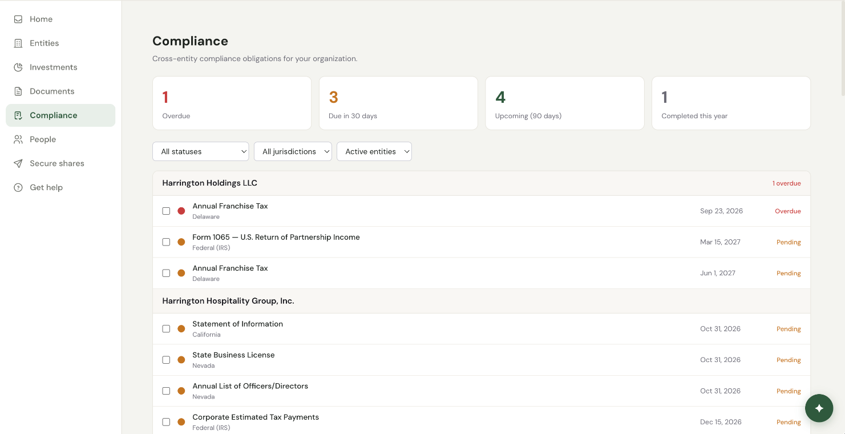The height and width of the screenshot is (434, 845).
Task: Check the Jun 1, 2027 Franchise Tax checkbox
Action: tap(166, 273)
